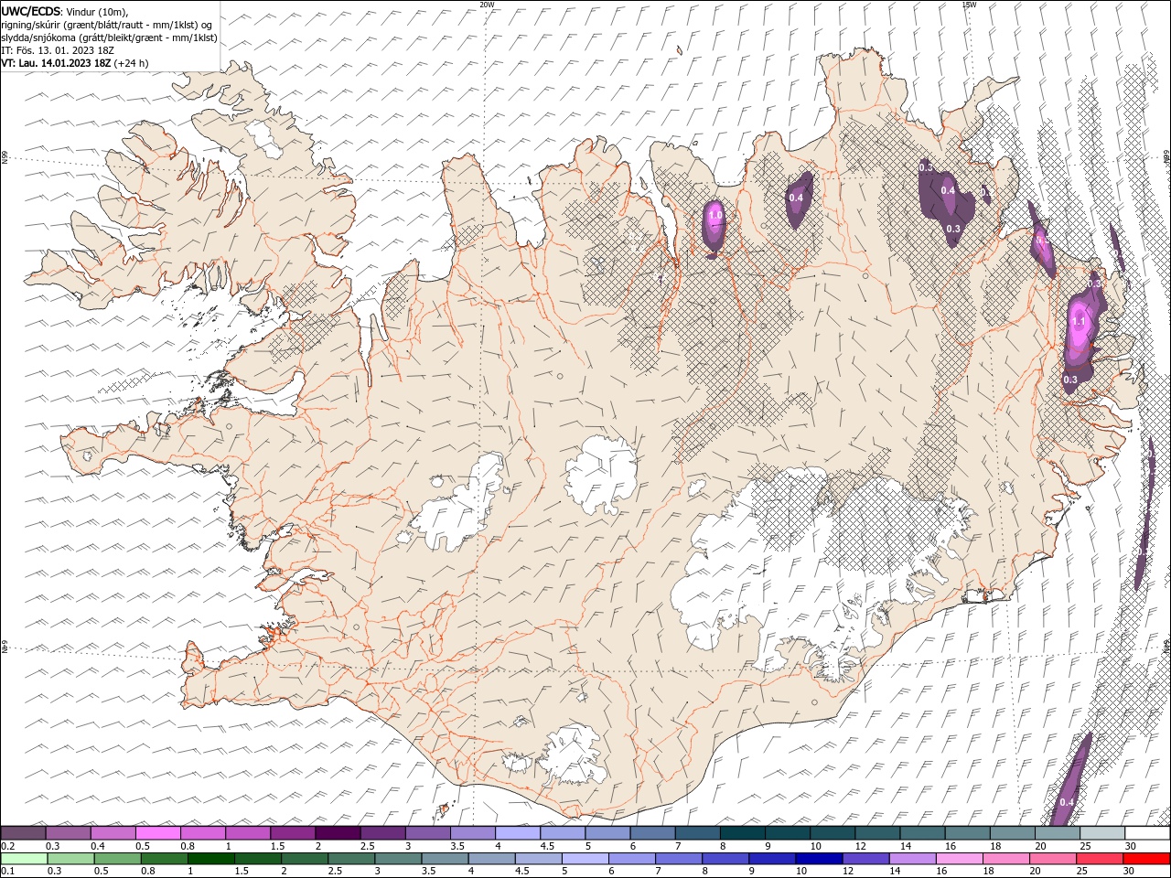Pick the 20 rain-scale pink-red swatch

[x=1053, y=859]
